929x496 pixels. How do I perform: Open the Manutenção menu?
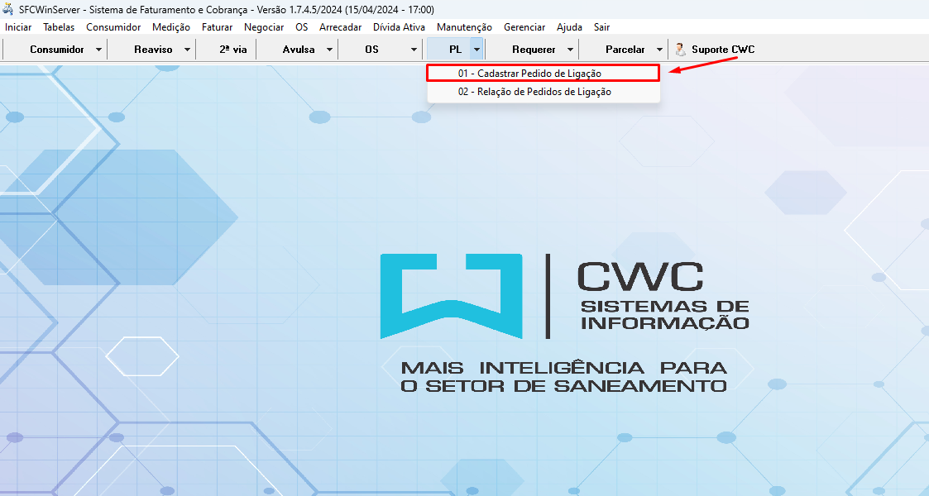pos(464,27)
